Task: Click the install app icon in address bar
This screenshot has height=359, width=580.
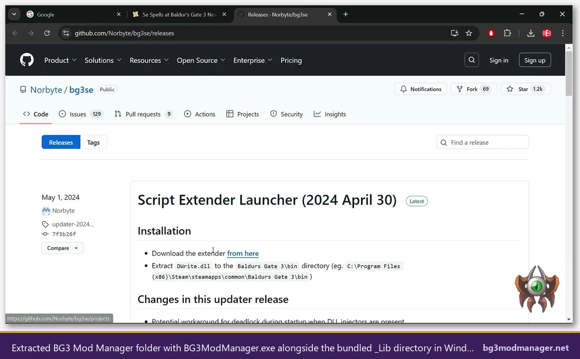Action: (454, 33)
